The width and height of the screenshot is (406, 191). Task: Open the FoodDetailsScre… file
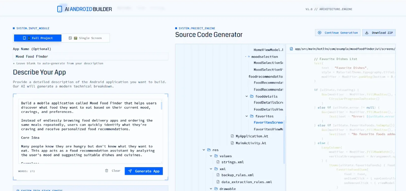(268, 102)
